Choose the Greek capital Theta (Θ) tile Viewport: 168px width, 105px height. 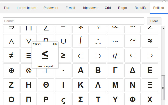[x=46, y=85]
